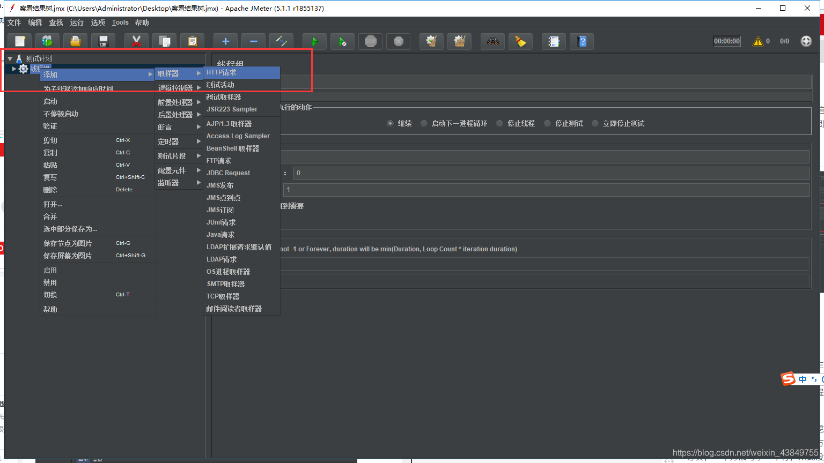Collapse all nodes with minus icon
Image resolution: width=824 pixels, height=463 pixels.
(x=254, y=41)
